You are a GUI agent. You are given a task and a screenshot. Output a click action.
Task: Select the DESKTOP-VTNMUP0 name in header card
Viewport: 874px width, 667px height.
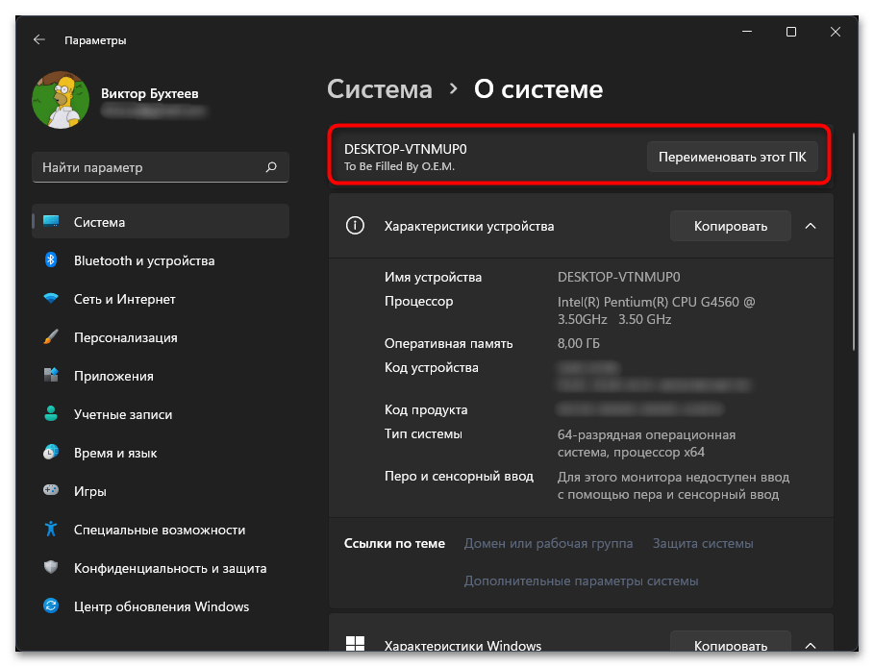[x=405, y=149]
